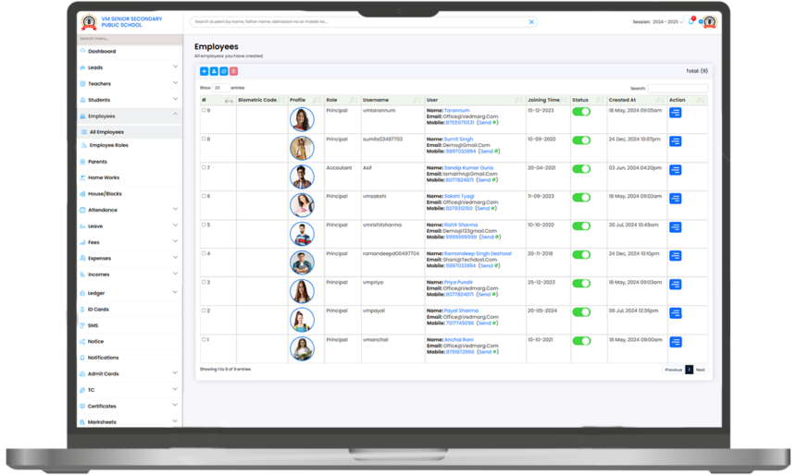
Task: Open action menu for Anchal Rani's row
Action: coord(675,342)
